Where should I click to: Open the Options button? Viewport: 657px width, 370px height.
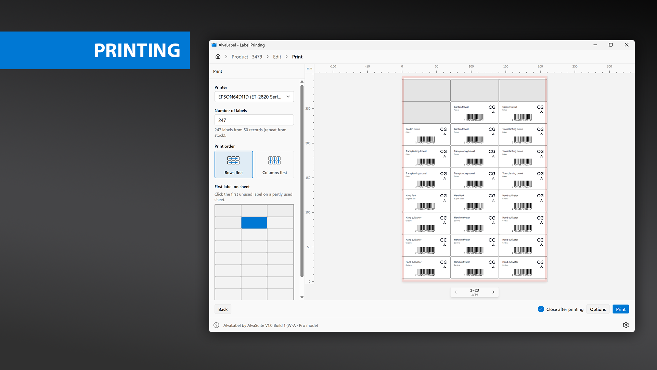click(x=598, y=309)
